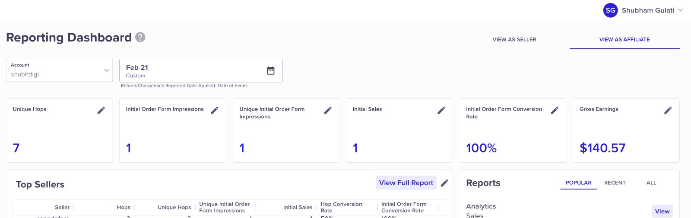The height and width of the screenshot is (218, 691).
Task: Edit the Initial Order Form Impressions card
Action: [x=215, y=111]
